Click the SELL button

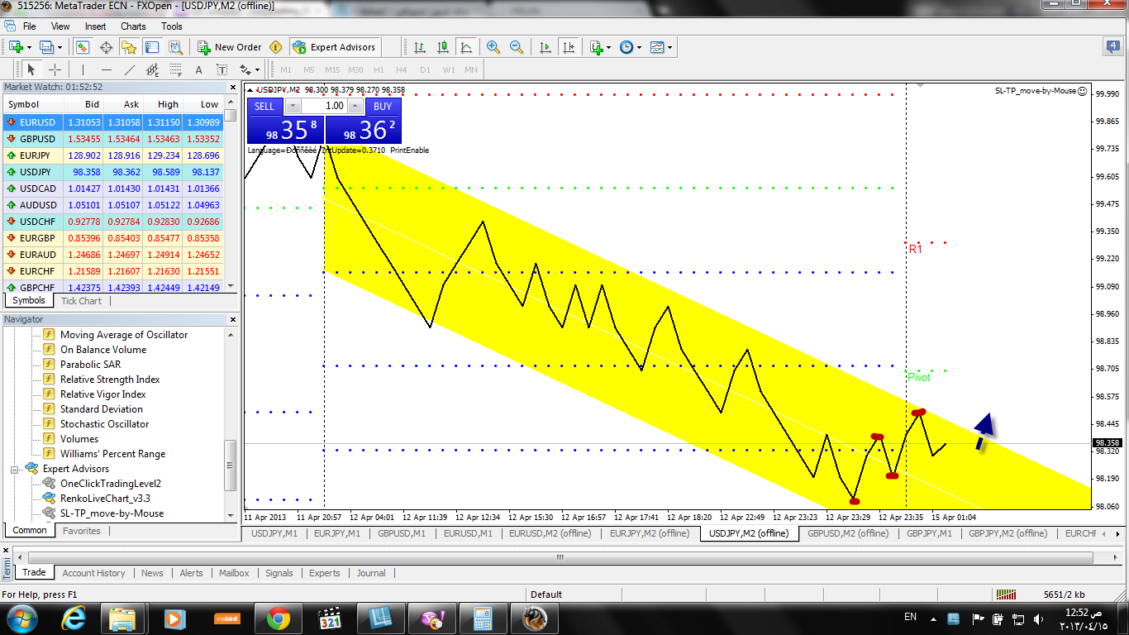point(264,106)
